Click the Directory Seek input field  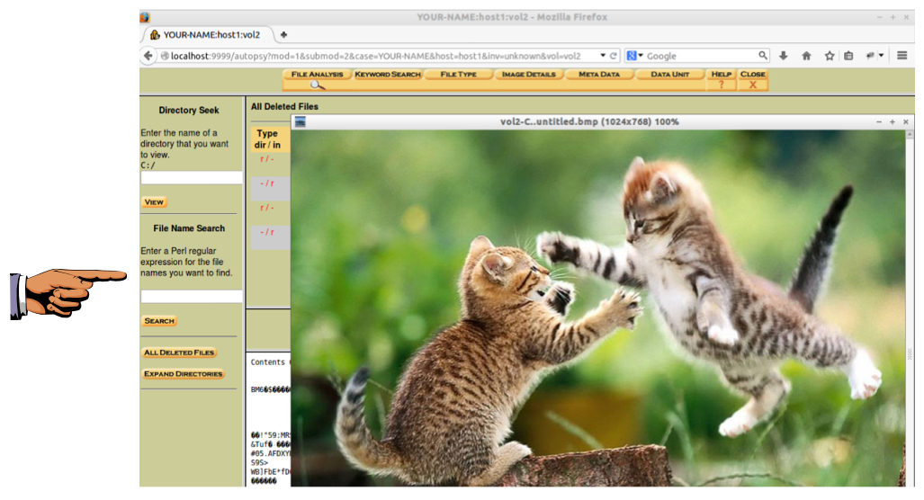click(x=192, y=178)
